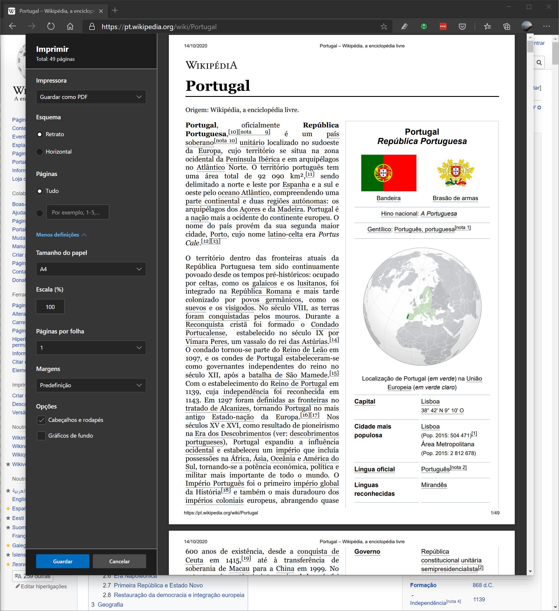Image resolution: width=559 pixels, height=611 pixels.
Task: Open the home page icon
Action: point(70,26)
